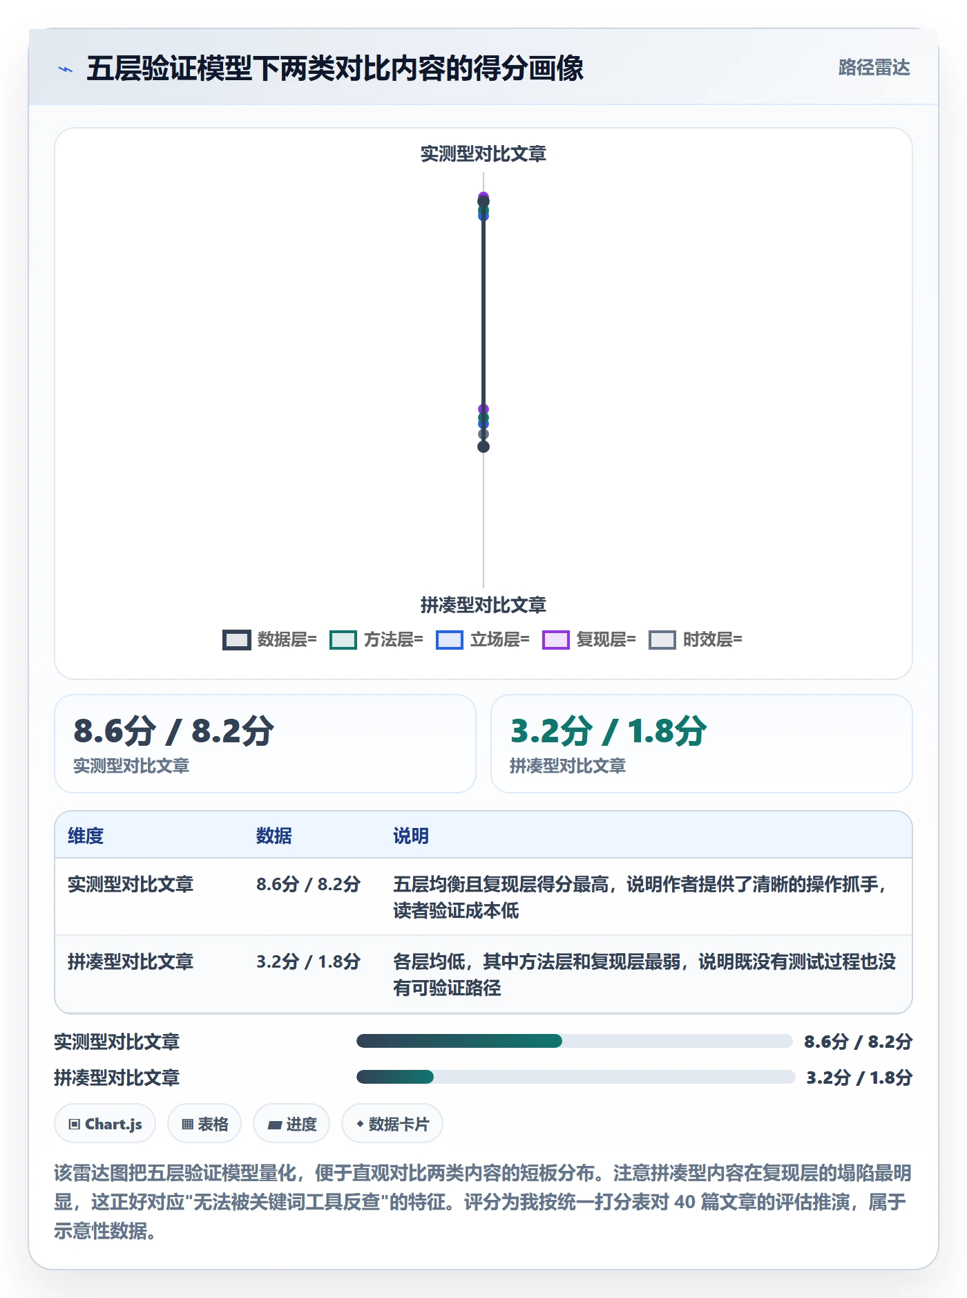Click the 数据 column header
The width and height of the screenshot is (967, 1298).
click(274, 836)
